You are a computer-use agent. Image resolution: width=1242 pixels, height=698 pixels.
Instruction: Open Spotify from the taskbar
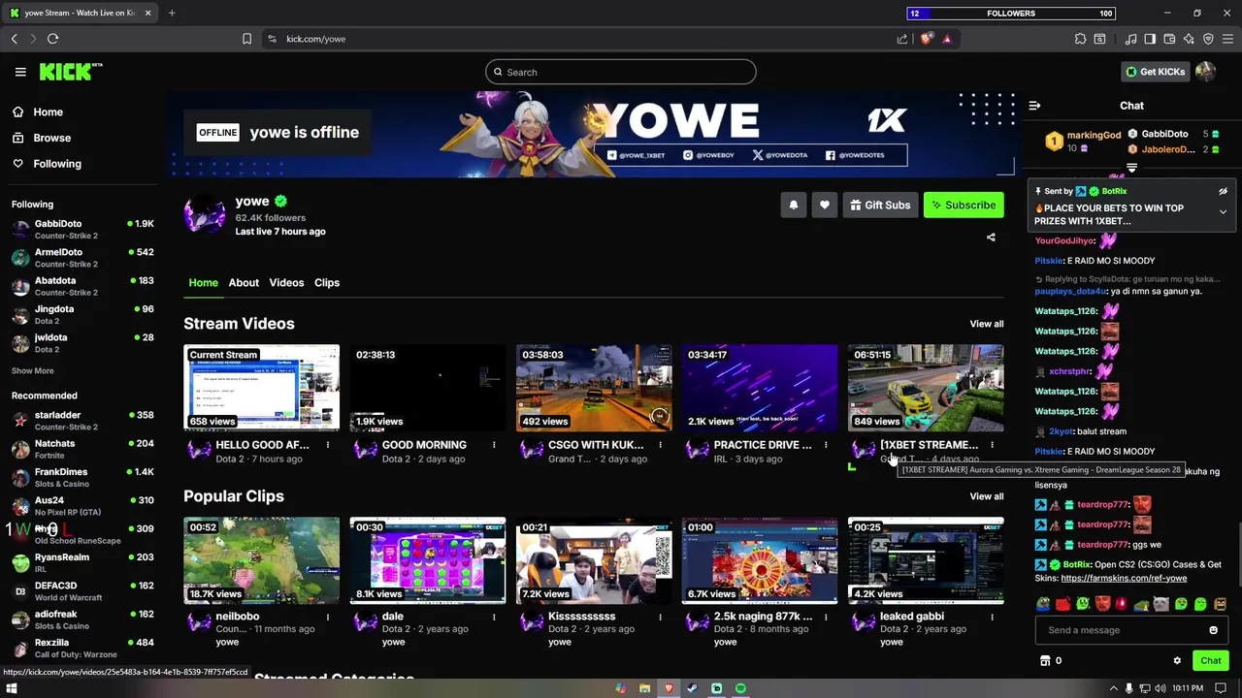point(740,688)
